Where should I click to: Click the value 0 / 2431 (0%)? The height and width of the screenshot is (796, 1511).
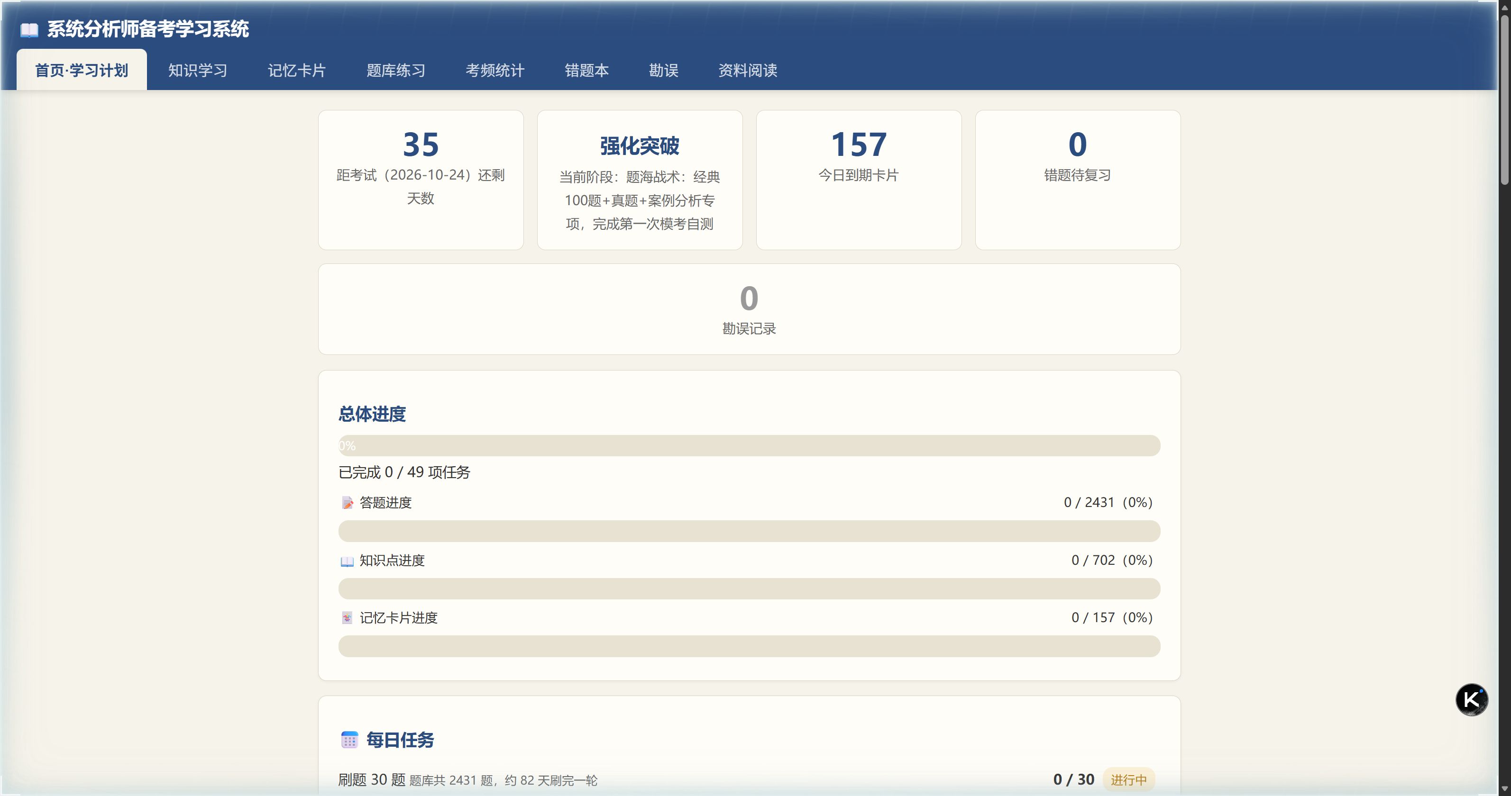pos(1108,502)
